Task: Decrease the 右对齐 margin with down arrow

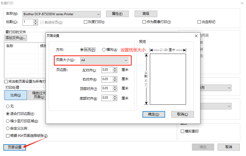Action: click(x=115, y=81)
